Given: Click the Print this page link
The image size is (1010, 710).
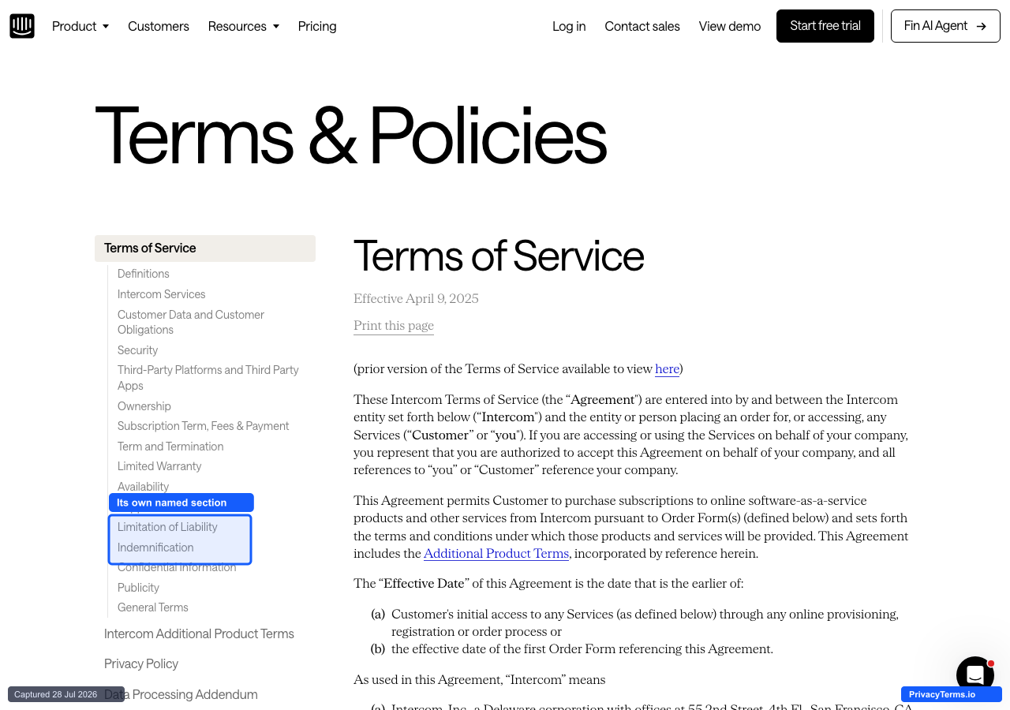Looking at the screenshot, I should pos(394,326).
